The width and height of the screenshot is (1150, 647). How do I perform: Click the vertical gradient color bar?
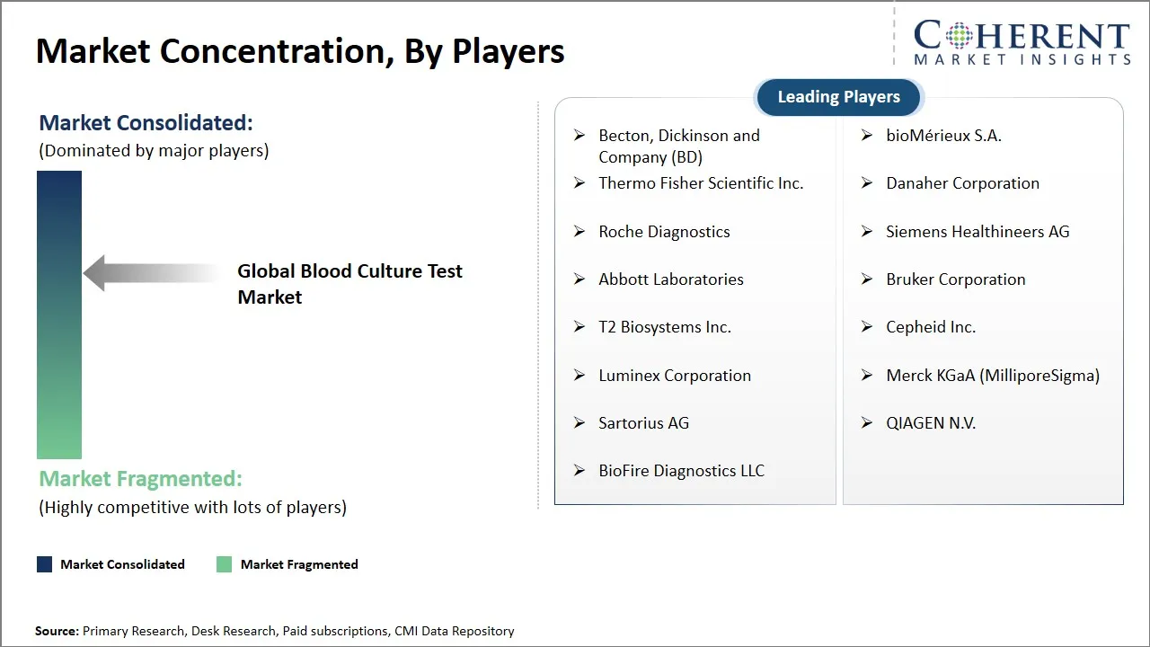[x=58, y=315]
